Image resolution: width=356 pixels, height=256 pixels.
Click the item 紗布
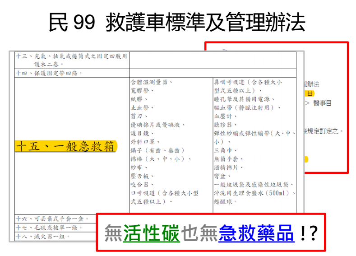pyautogui.click(x=137, y=168)
